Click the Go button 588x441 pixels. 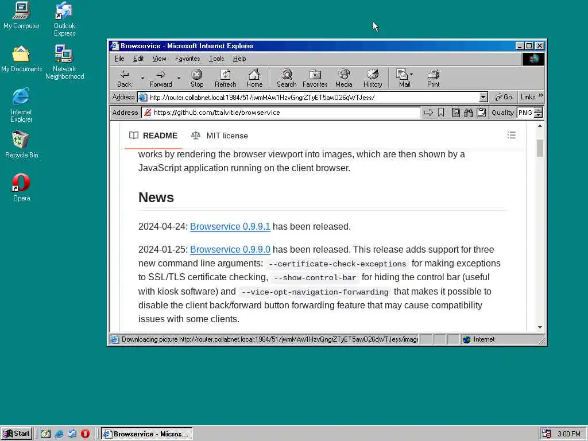tap(504, 97)
